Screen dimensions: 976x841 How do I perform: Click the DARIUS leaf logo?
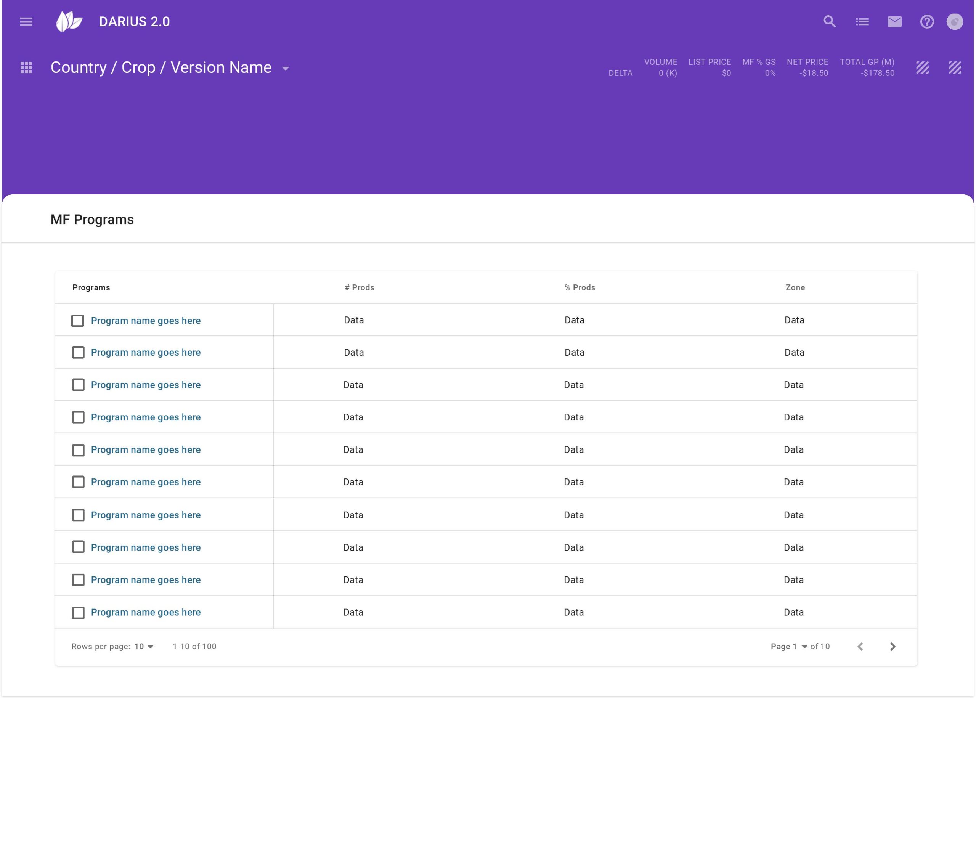[x=69, y=22]
